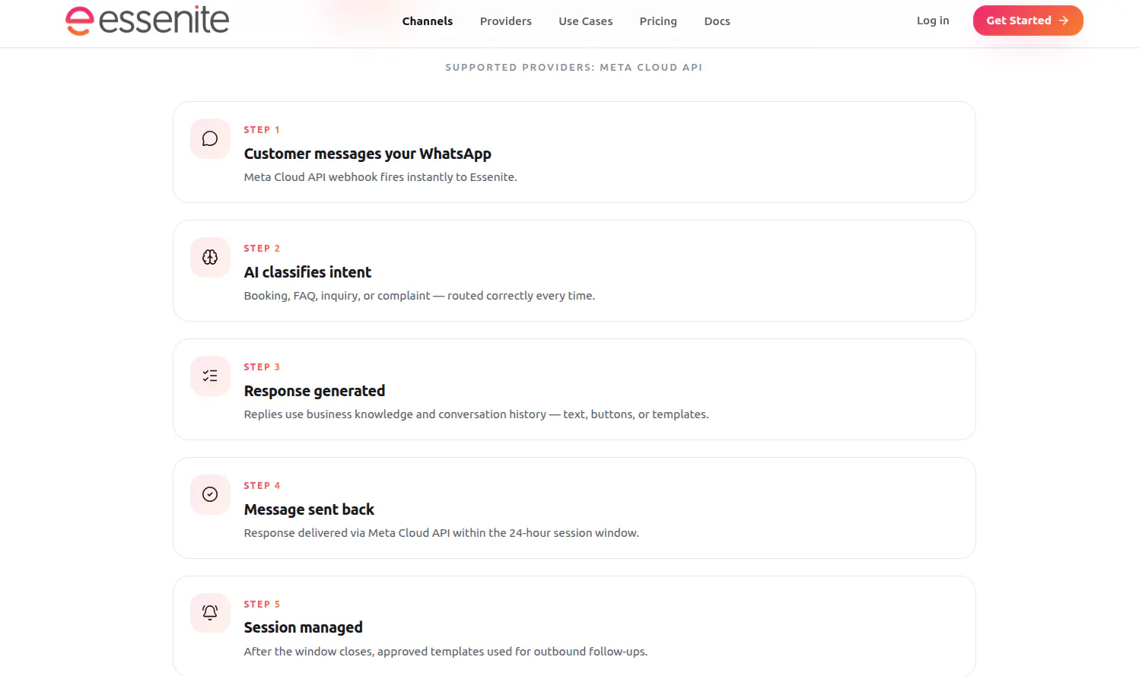This screenshot has width=1139, height=676.
Task: Open the Channels menu item
Action: click(428, 21)
